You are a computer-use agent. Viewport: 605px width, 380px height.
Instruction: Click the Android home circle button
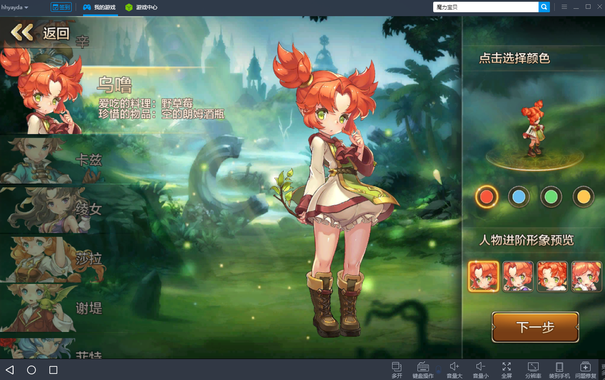point(31,370)
